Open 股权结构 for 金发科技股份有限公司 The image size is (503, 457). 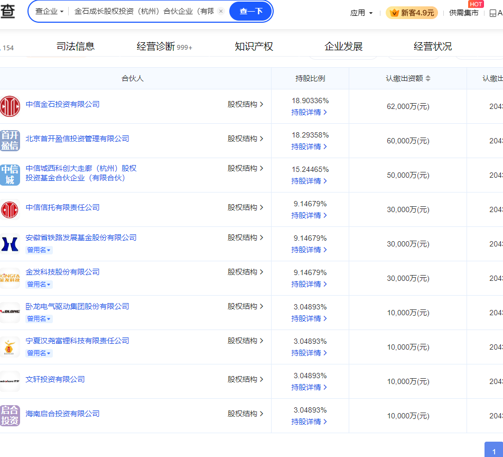point(245,272)
